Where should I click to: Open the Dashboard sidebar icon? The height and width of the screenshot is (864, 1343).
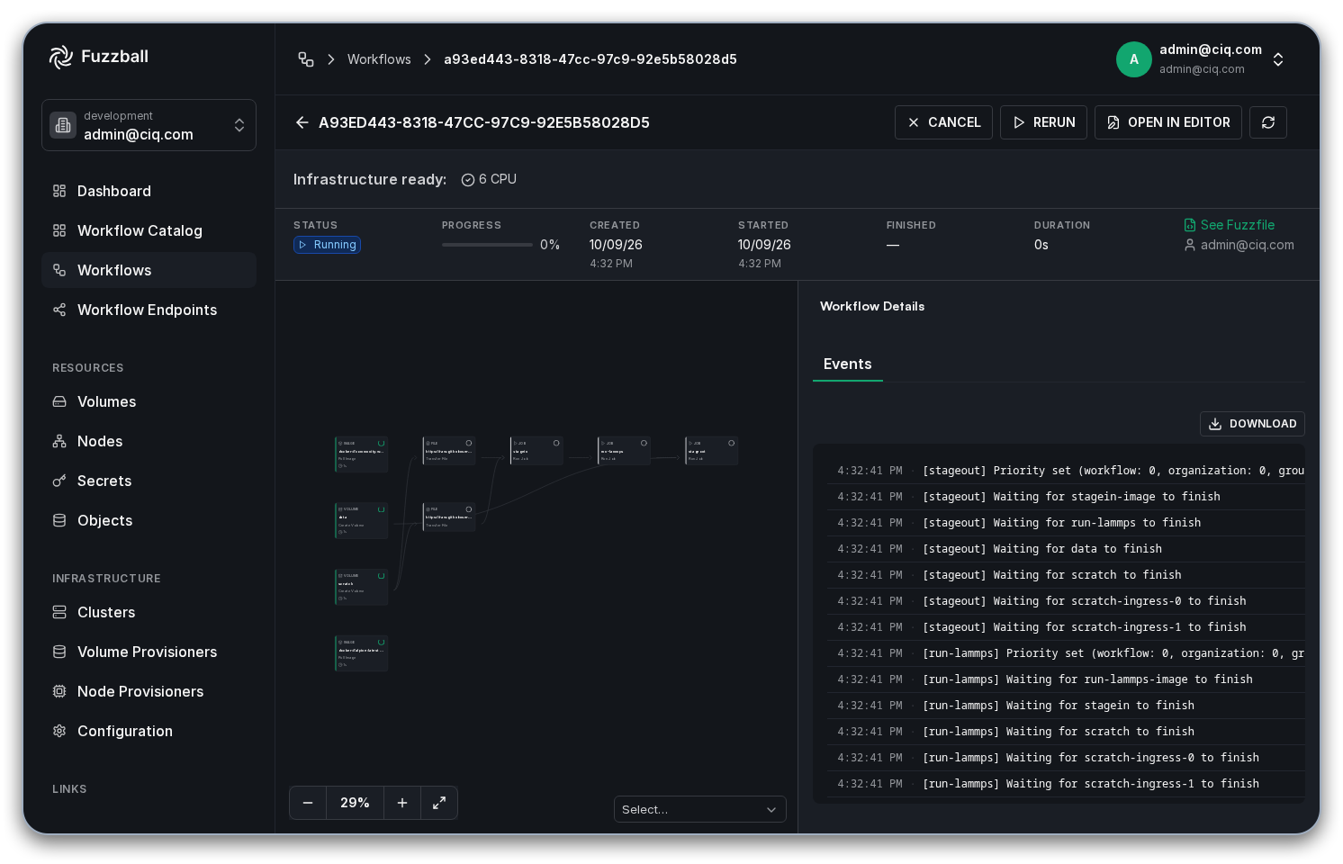pos(59,191)
